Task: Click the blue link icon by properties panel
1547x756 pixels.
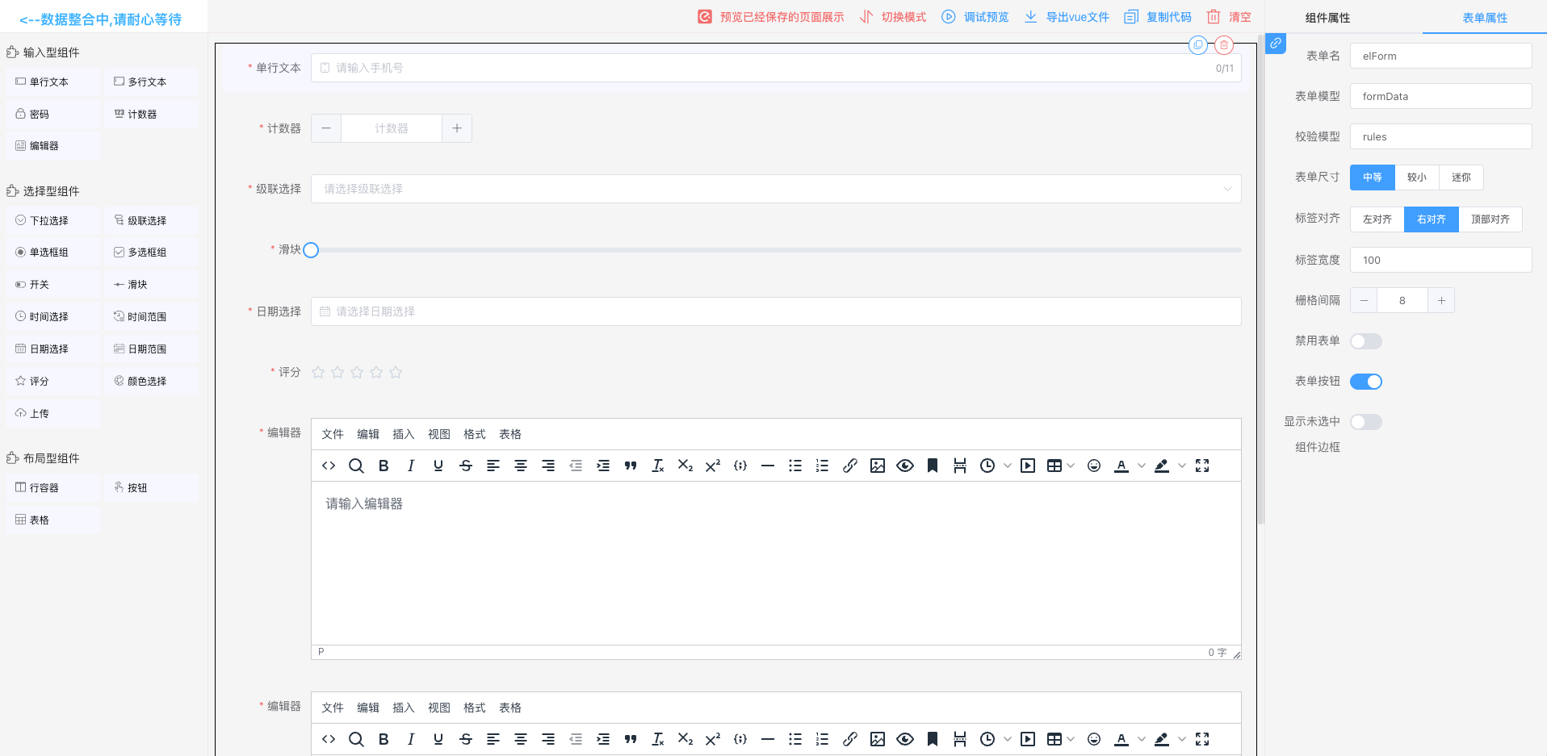Action: [x=1276, y=44]
